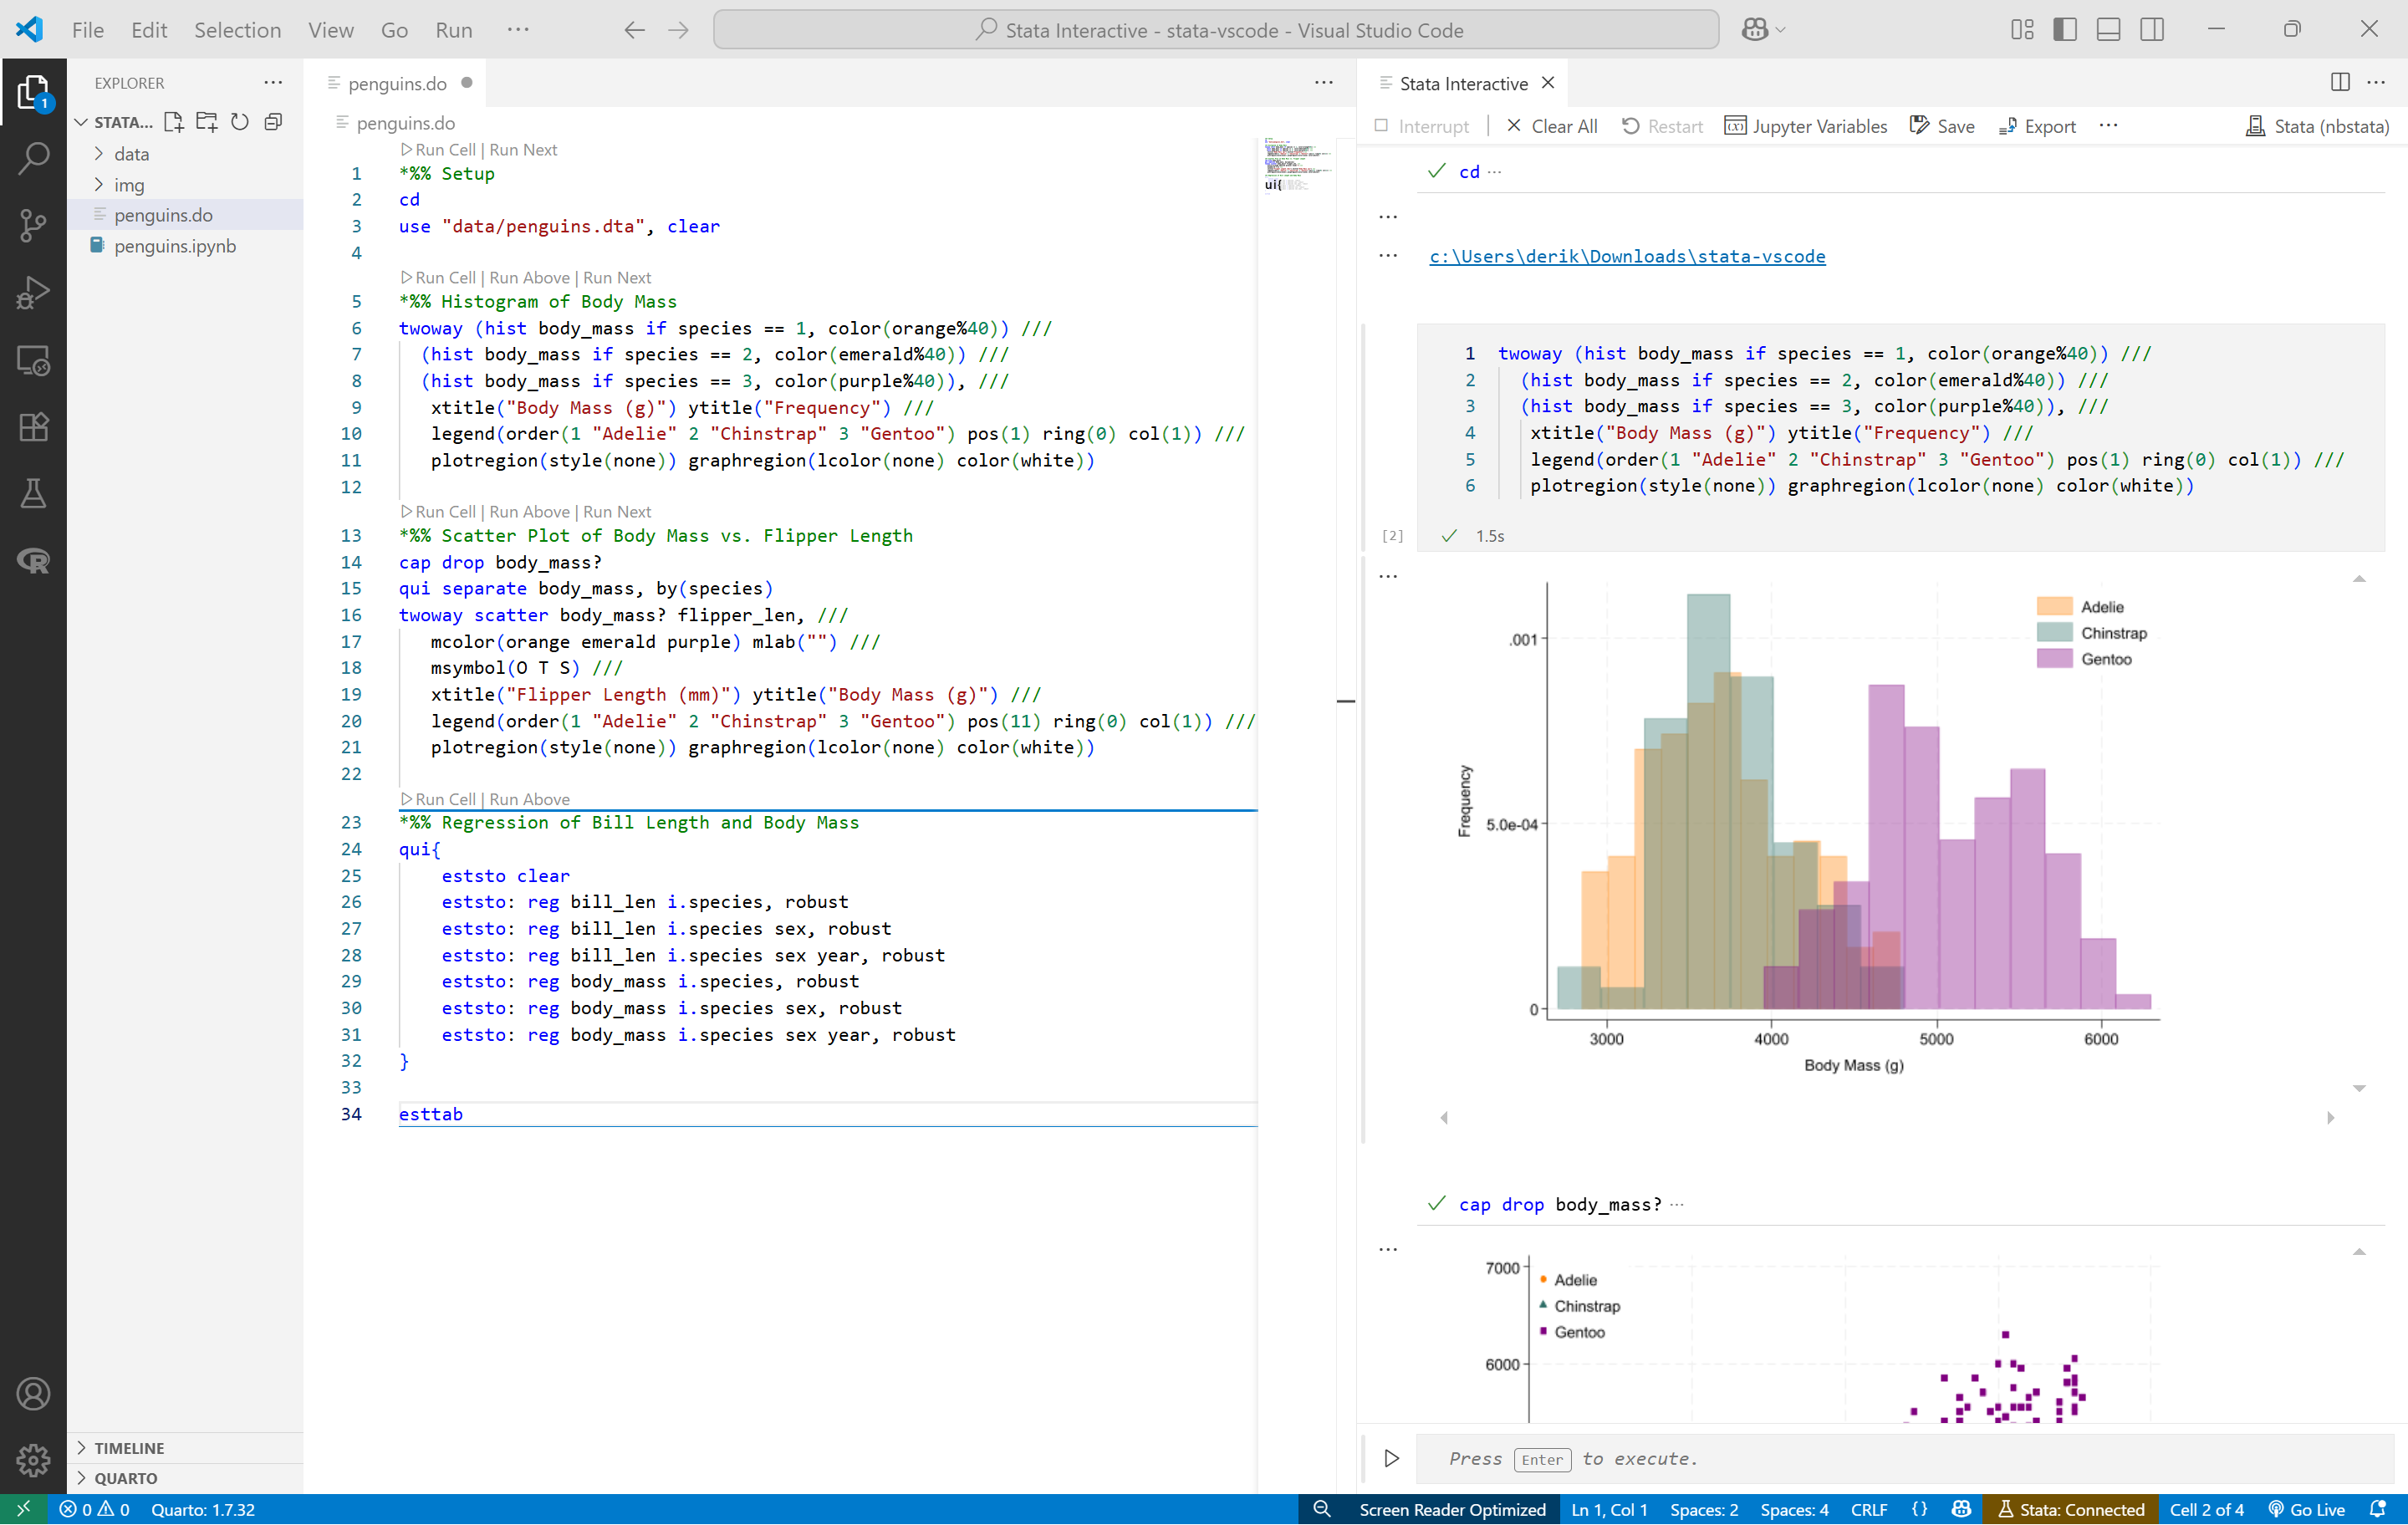The height and width of the screenshot is (1525, 2408).
Task: Toggle the primary side bar
Action: [x=2065, y=30]
